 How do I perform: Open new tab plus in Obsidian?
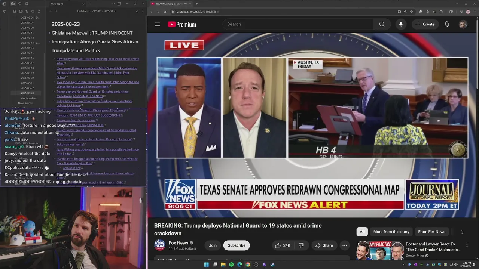pos(90,4)
